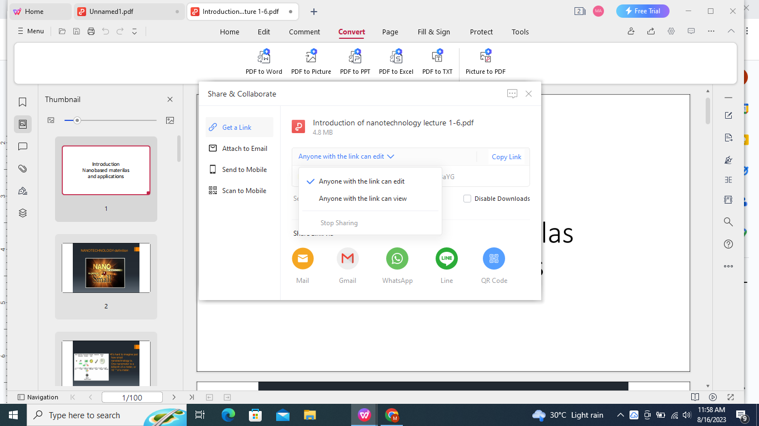The width and height of the screenshot is (759, 426).
Task: Open the Protect menu
Action: [x=481, y=32]
